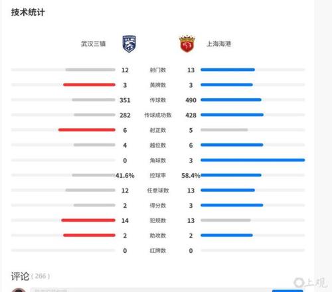Click the 控球率 stat label

click(158, 175)
